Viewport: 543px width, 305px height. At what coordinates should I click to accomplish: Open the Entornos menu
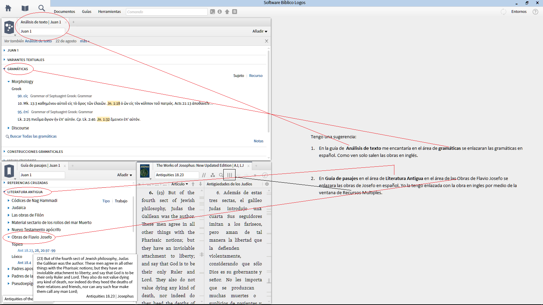[x=519, y=12]
